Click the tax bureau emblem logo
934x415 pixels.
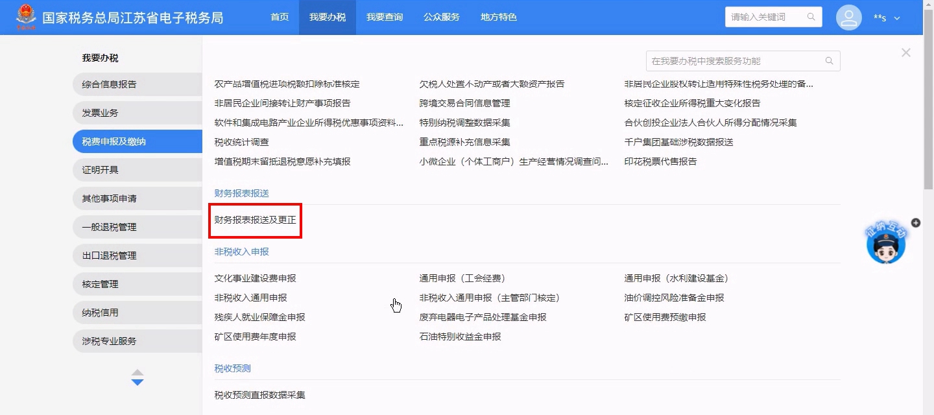coord(27,18)
